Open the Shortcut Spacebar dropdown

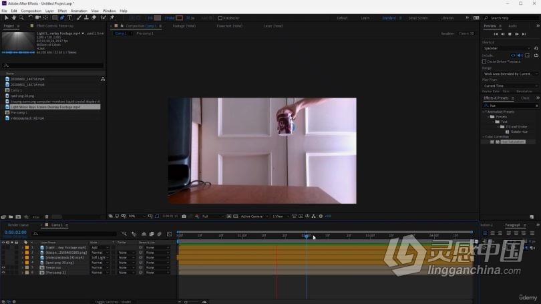507,48
